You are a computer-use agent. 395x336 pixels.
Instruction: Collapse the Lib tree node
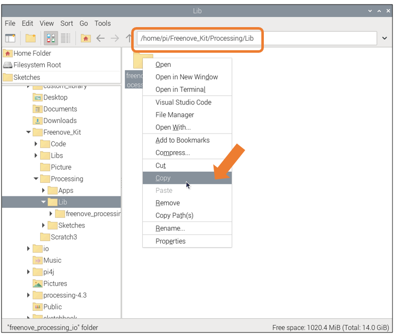(x=43, y=202)
